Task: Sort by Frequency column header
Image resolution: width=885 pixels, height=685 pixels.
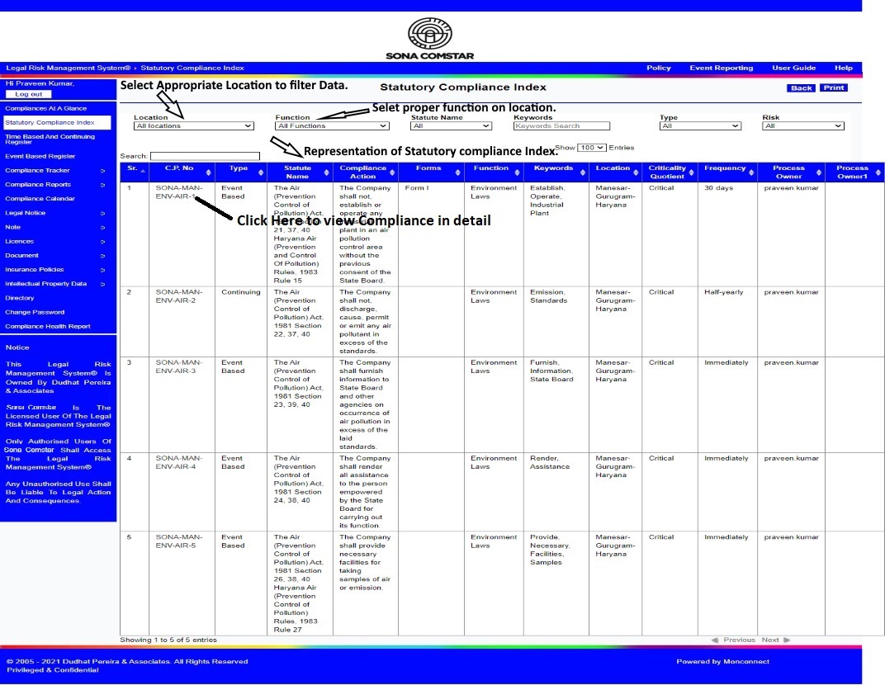Action: click(x=725, y=168)
